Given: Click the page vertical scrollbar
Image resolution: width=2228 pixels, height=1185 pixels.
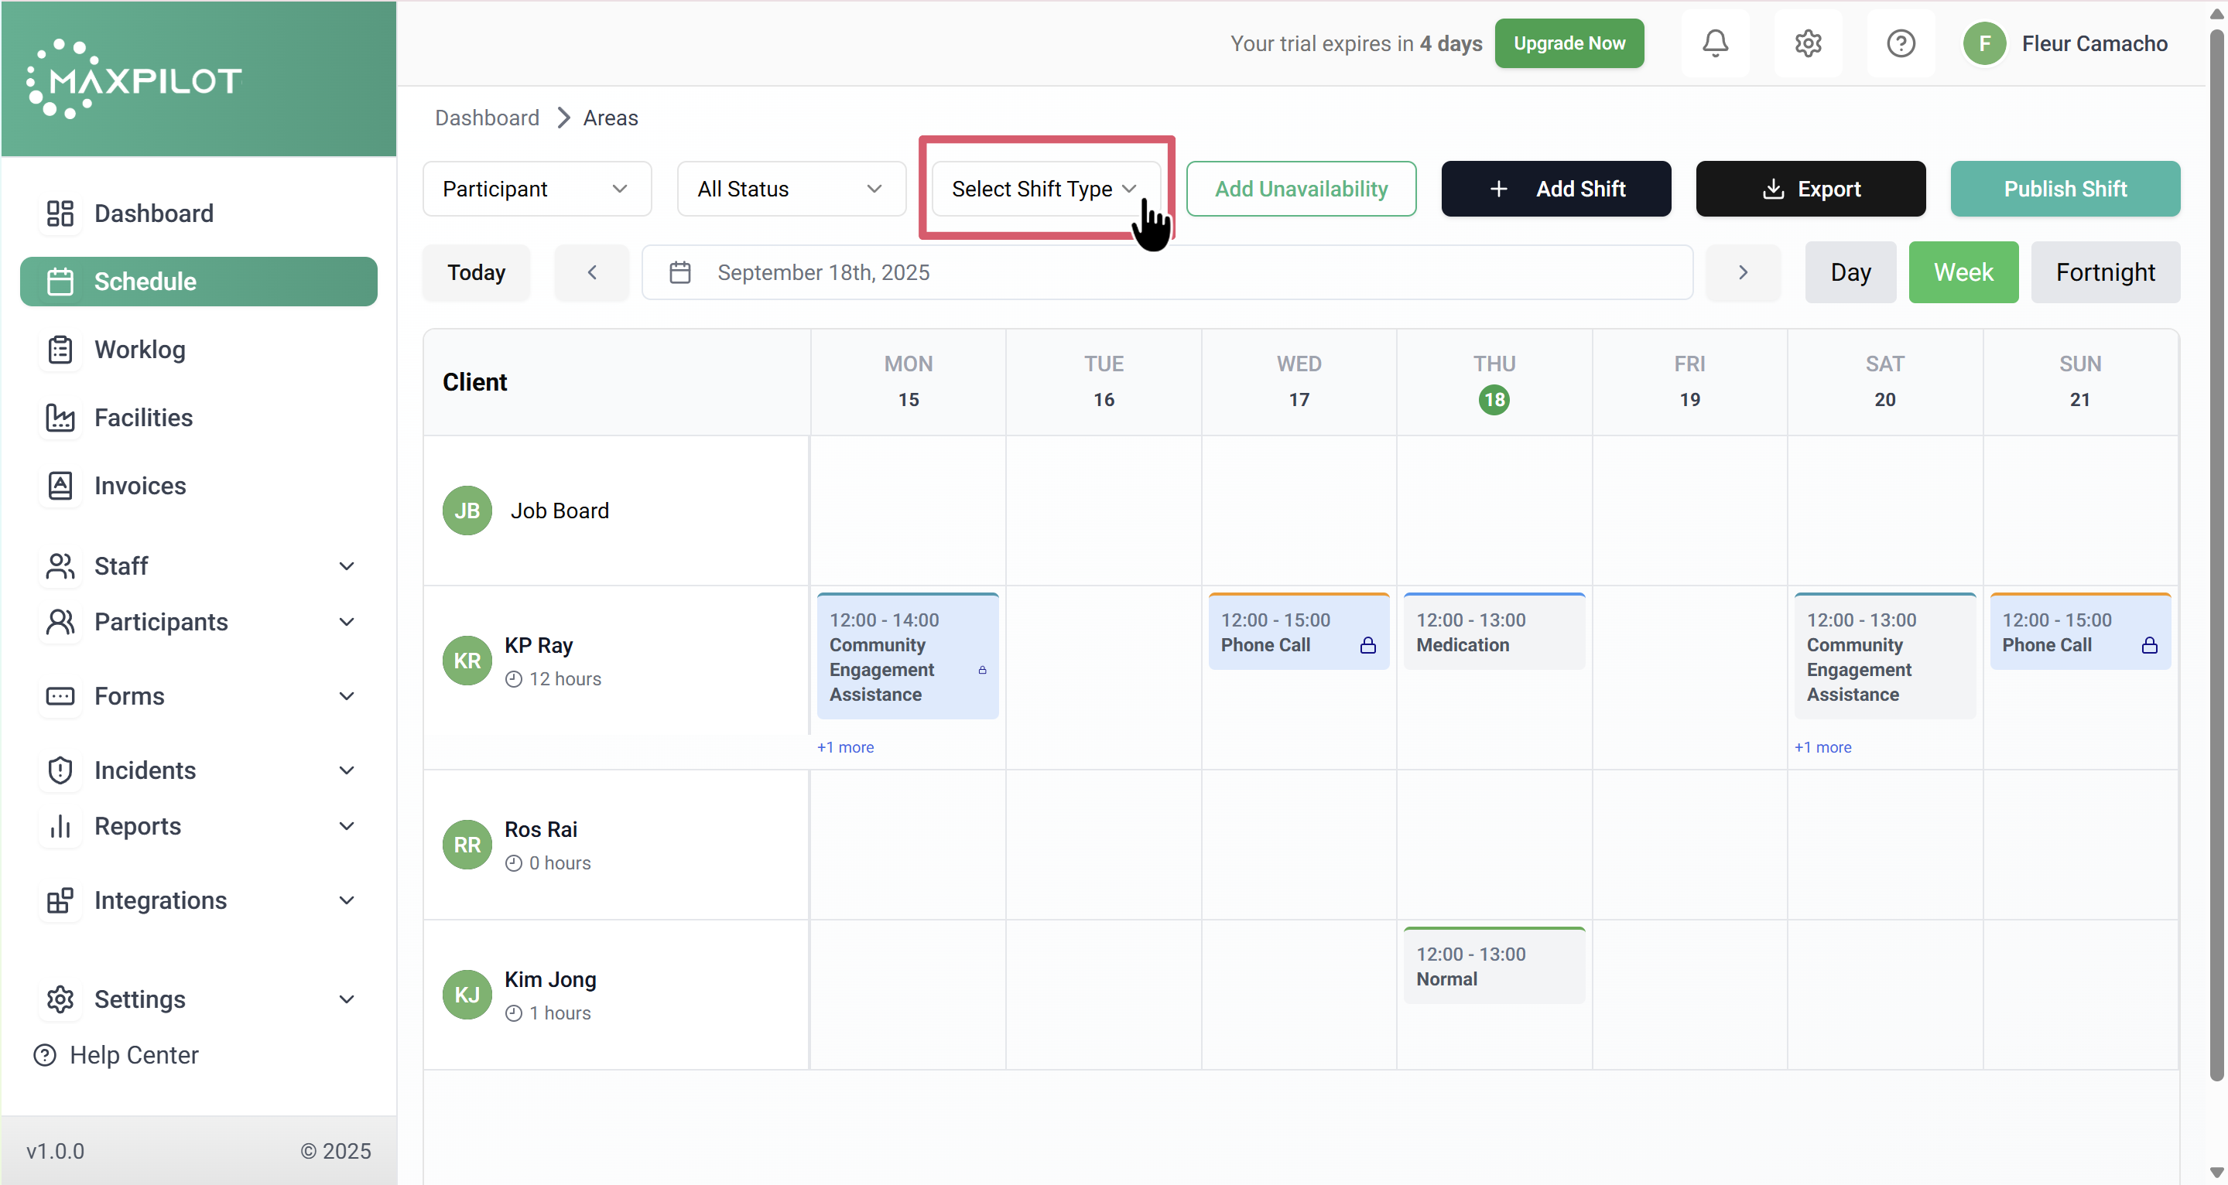Looking at the screenshot, I should (x=2216, y=553).
